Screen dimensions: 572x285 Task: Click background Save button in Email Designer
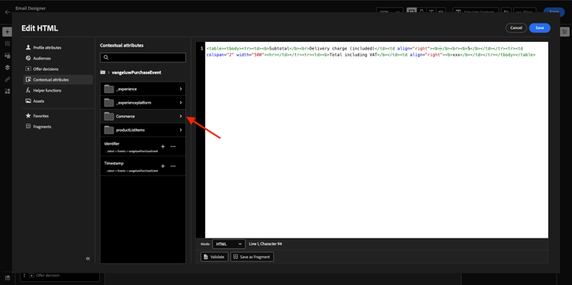554,11
